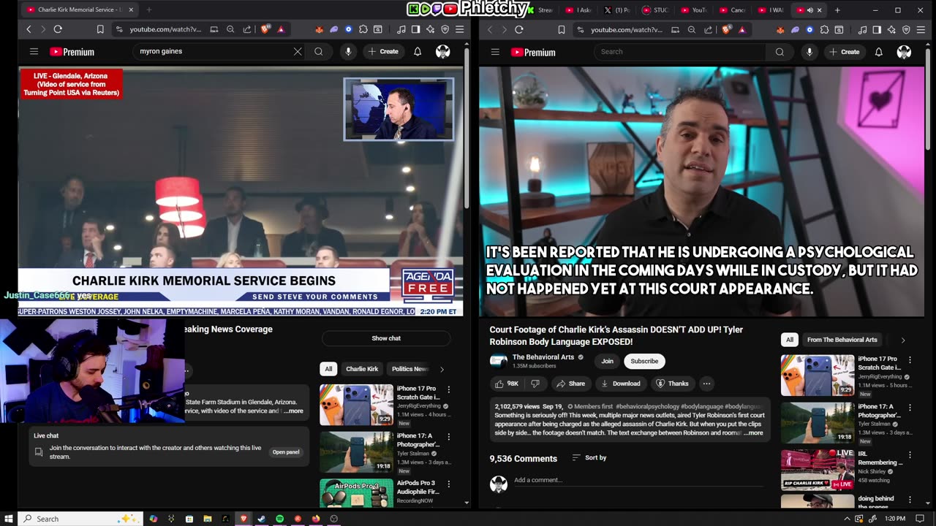The height and width of the screenshot is (526, 936).
Task: Show more filter chips in right window
Action: [x=902, y=340]
